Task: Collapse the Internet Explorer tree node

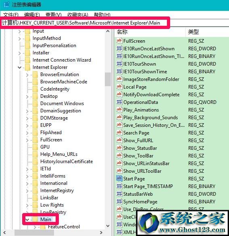Action: [x=20, y=67]
